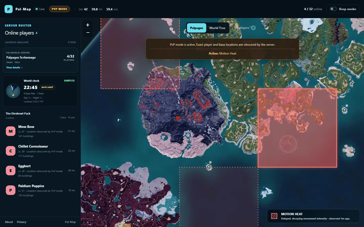The width and height of the screenshot is (364, 227).
Task: Click the players 0 count badge on map
Action: tap(253, 28)
